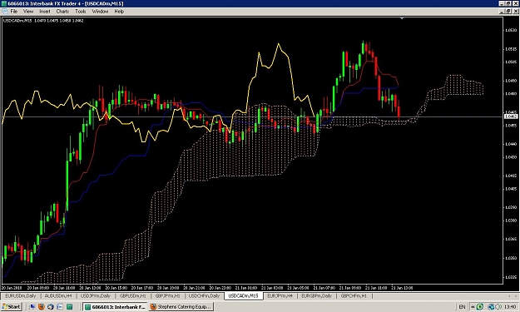This screenshot has width=520, height=312.
Task: Open the Help menu
Action: tap(119, 12)
